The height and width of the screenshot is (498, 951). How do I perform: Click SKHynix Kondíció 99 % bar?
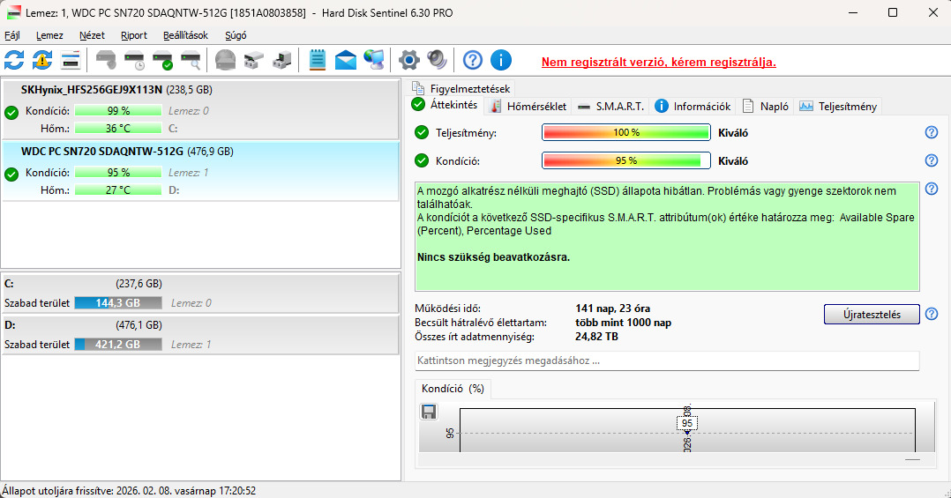tap(118, 111)
